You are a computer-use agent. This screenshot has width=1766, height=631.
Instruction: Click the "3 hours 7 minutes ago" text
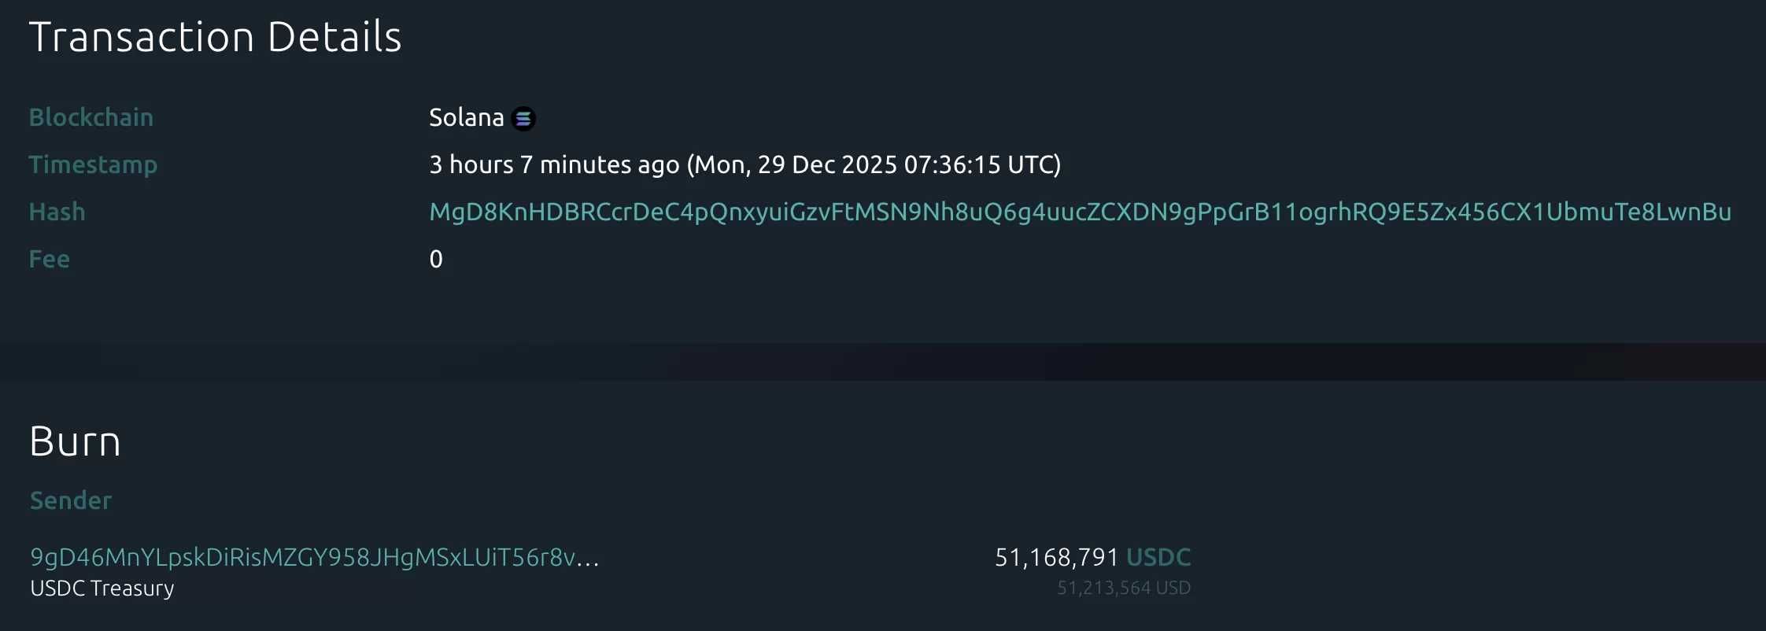(x=554, y=164)
